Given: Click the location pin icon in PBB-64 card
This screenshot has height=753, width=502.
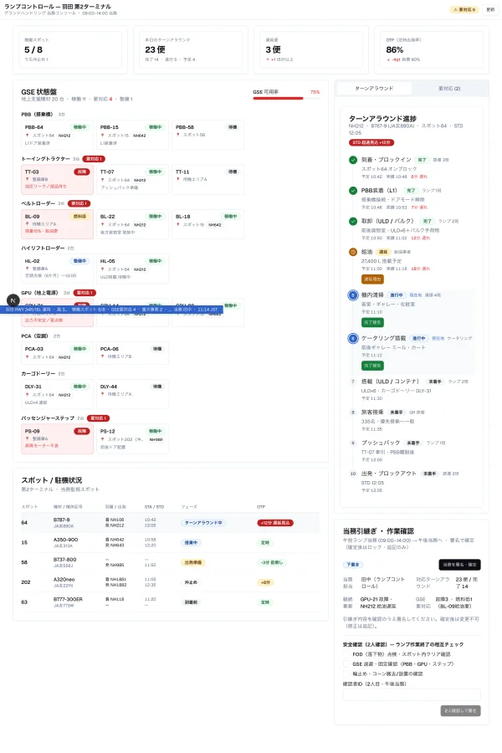Looking at the screenshot, I should click(x=28, y=136).
